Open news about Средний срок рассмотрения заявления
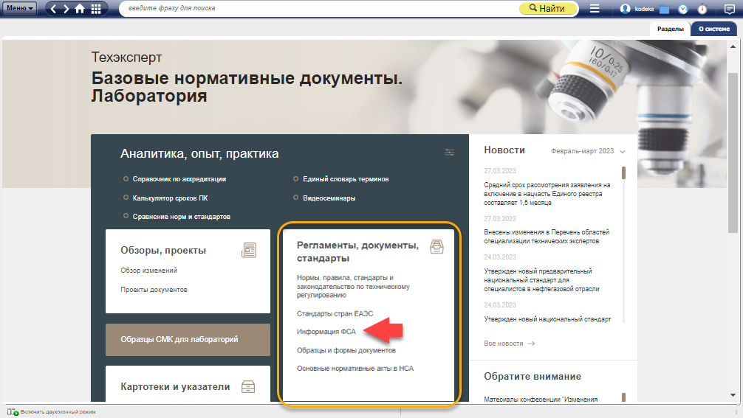Screen dimensions: 743x418 tap(547, 194)
